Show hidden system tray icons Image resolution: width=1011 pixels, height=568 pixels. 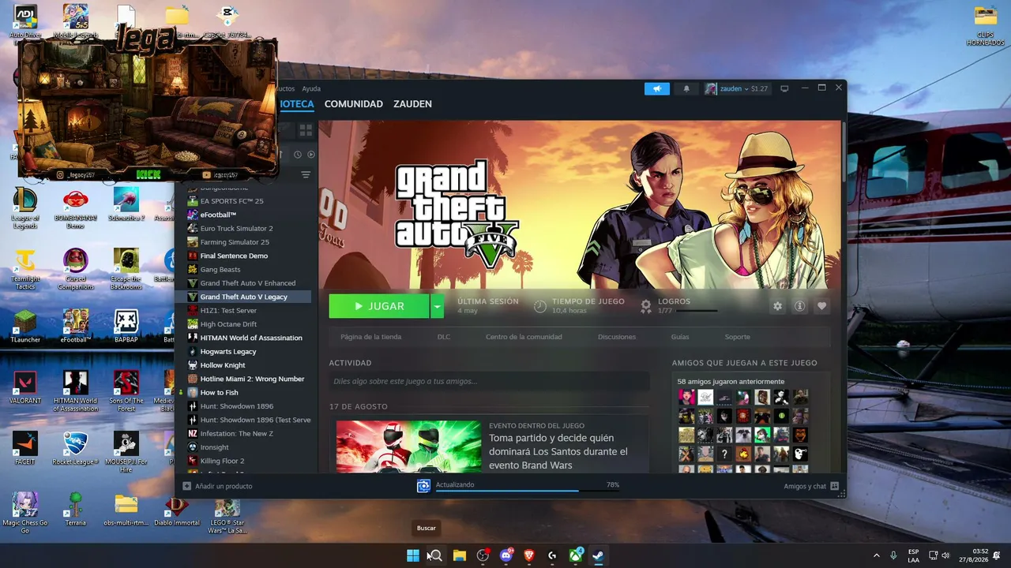tap(876, 555)
